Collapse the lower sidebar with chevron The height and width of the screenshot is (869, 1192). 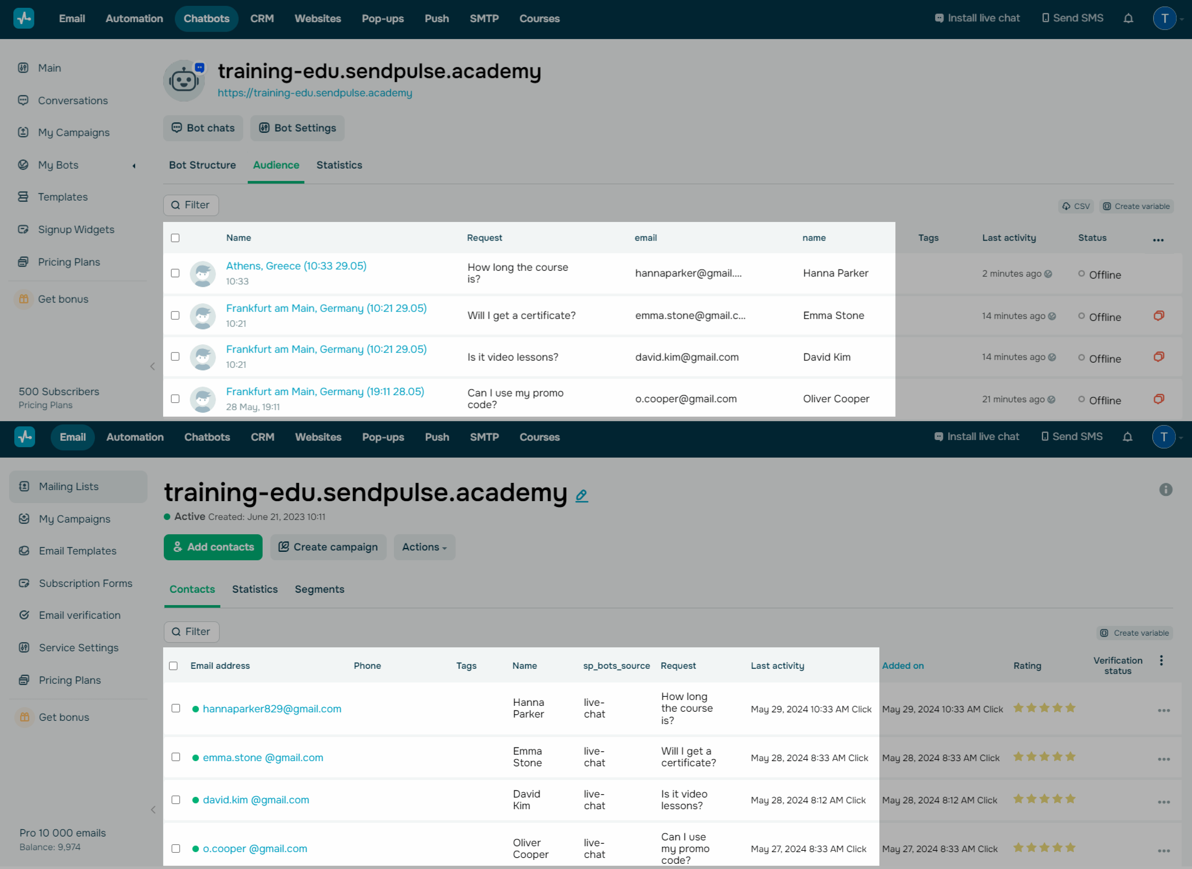152,810
